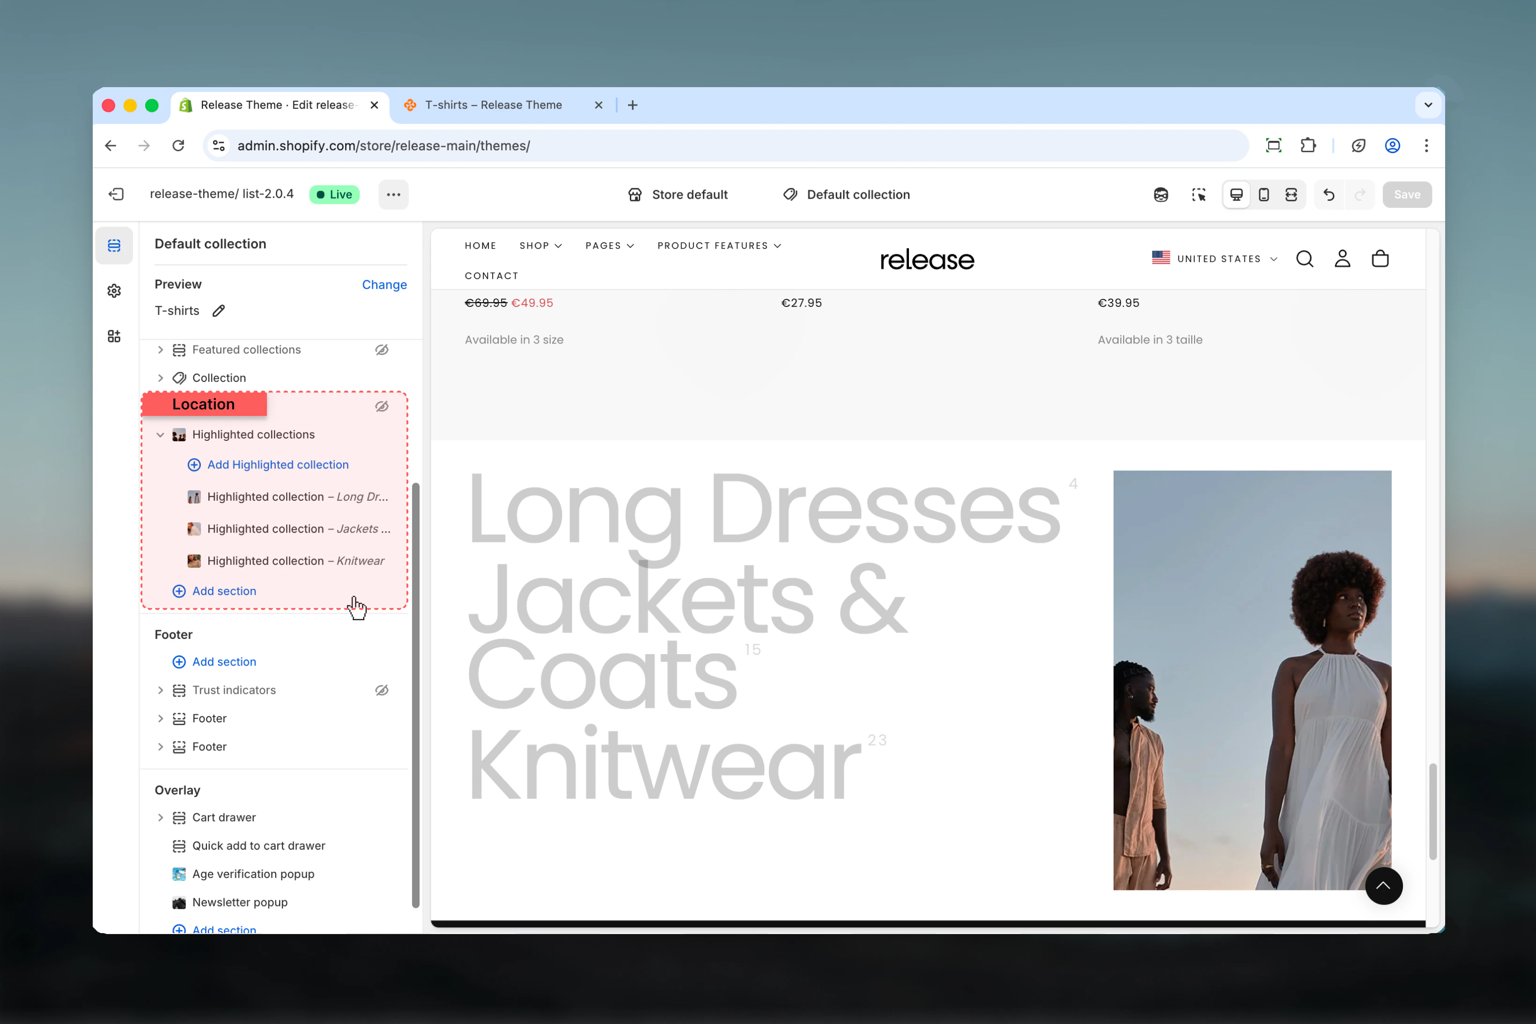The width and height of the screenshot is (1536, 1024).
Task: Toggle visibility of Trust indicators section
Action: [x=382, y=690]
